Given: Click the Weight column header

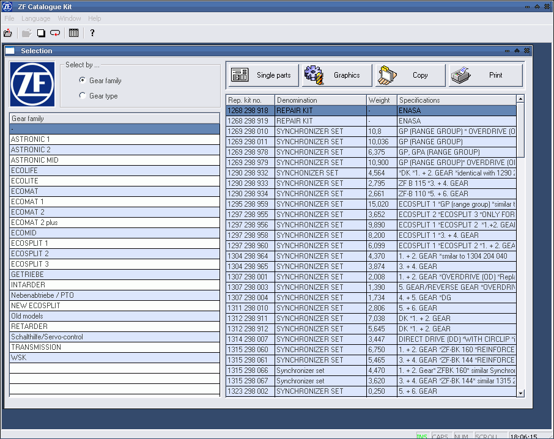Looking at the screenshot, I should pos(379,100).
